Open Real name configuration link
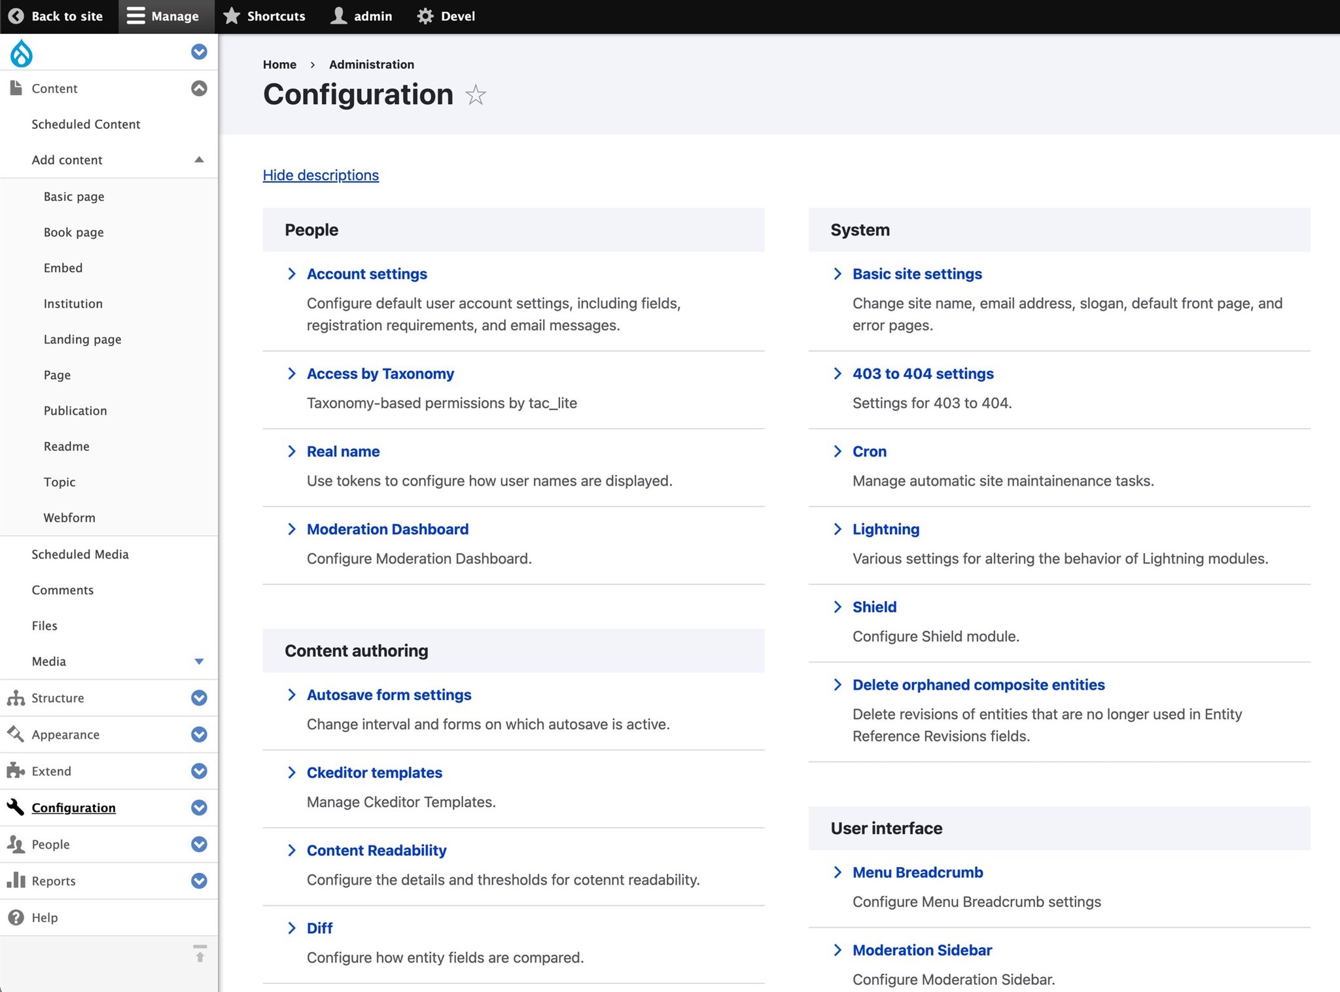This screenshot has height=992, width=1340. click(x=343, y=452)
